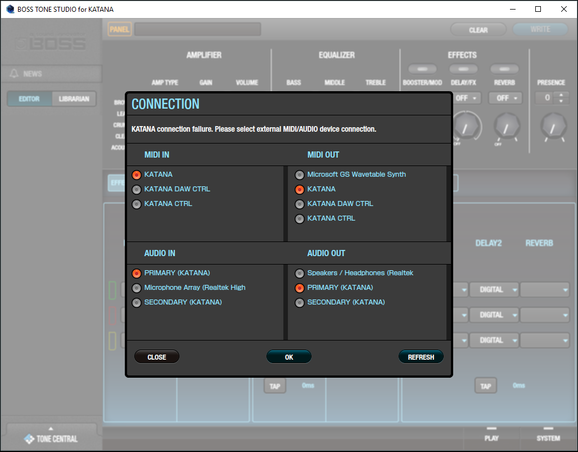
Task: Open first-row dropdown right of DIGITAL
Action: pyautogui.click(x=545, y=290)
